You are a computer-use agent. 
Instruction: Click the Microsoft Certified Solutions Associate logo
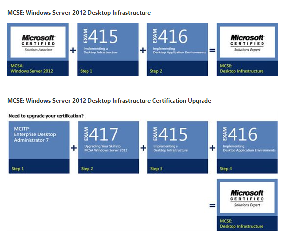click(x=38, y=42)
